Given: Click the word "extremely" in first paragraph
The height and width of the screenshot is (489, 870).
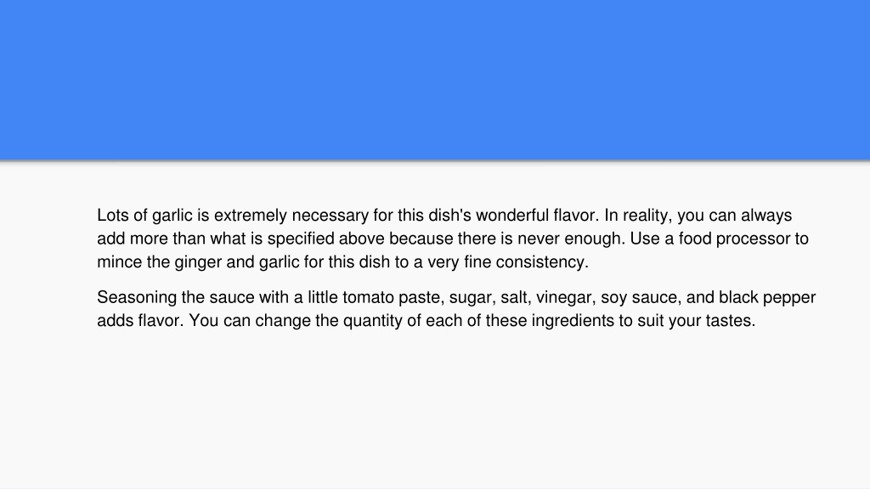Looking at the screenshot, I should click(x=251, y=216).
